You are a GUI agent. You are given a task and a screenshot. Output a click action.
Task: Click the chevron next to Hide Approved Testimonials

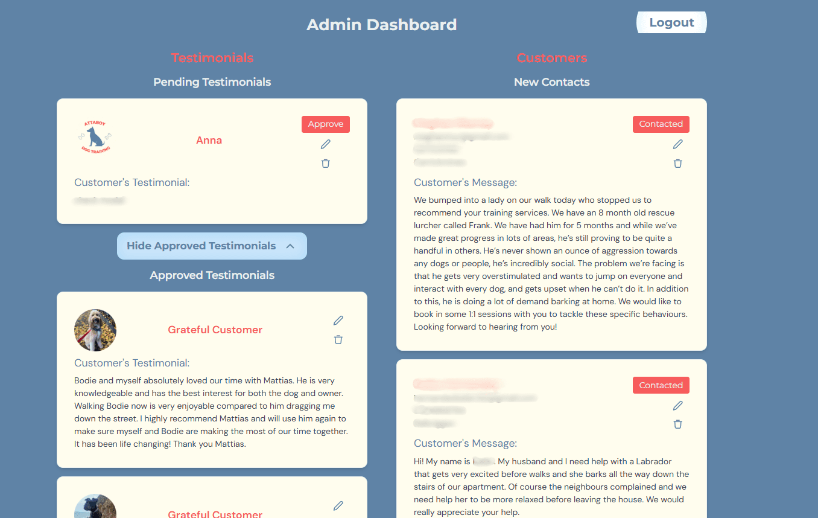click(290, 246)
